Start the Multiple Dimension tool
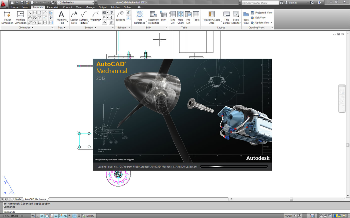Image resolution: width=350 pixels, height=218 pixels. [20, 17]
